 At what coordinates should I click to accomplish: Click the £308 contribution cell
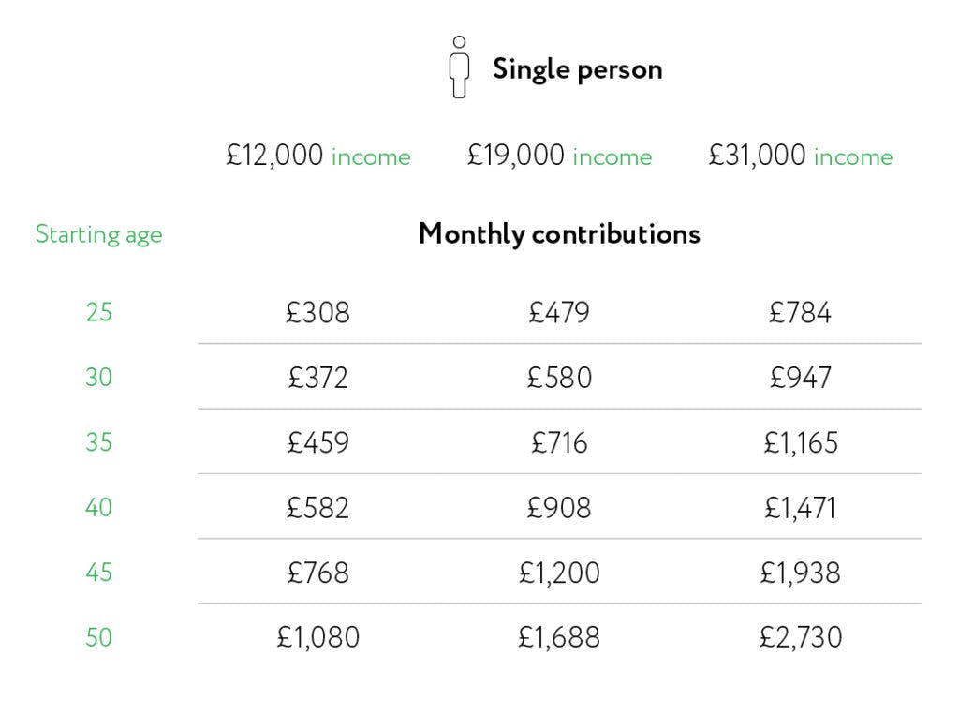point(318,312)
